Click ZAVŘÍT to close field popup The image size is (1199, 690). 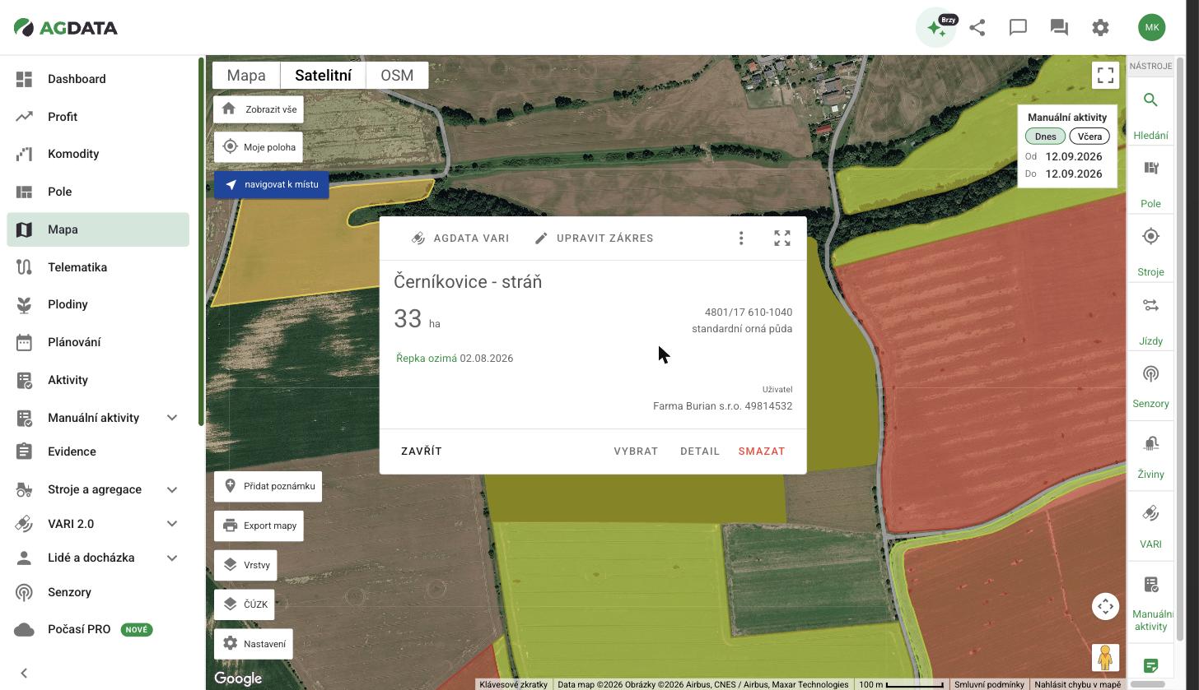pyautogui.click(x=422, y=452)
